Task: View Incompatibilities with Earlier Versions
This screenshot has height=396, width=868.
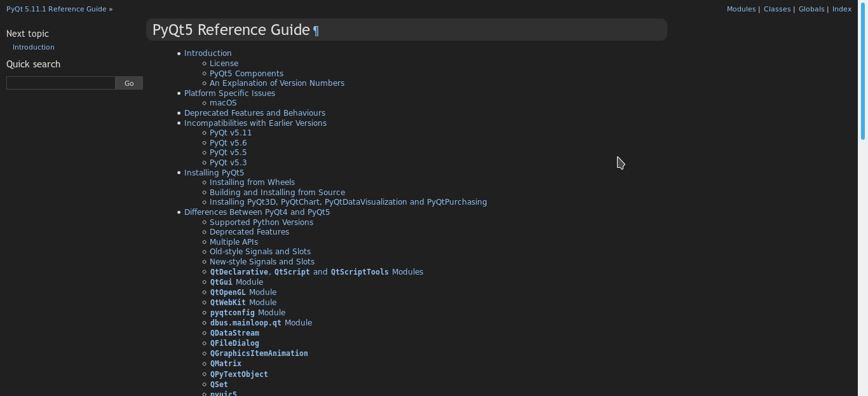Action: (255, 123)
